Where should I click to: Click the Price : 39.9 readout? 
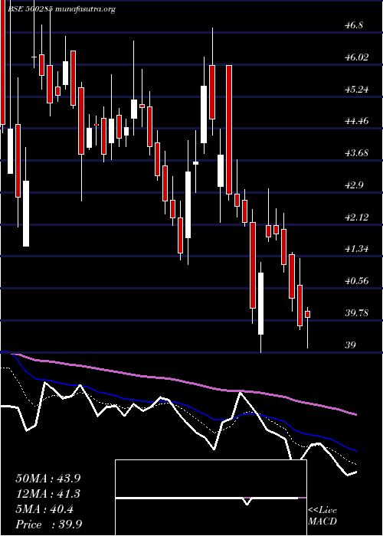(x=48, y=525)
